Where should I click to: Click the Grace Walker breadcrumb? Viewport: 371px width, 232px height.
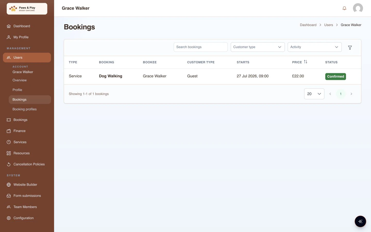pos(351,25)
